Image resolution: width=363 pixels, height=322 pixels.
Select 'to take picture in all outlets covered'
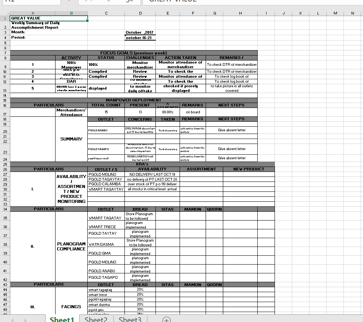click(232, 89)
